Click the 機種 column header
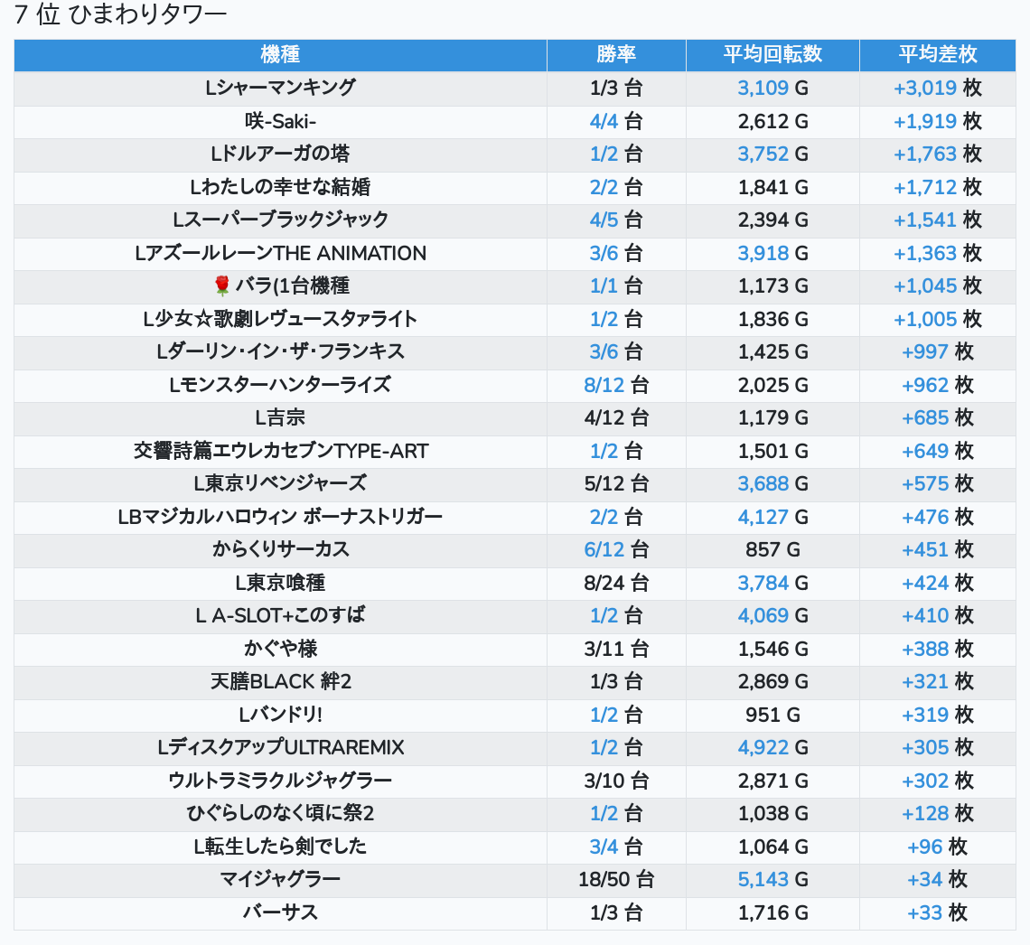 pyautogui.click(x=280, y=54)
